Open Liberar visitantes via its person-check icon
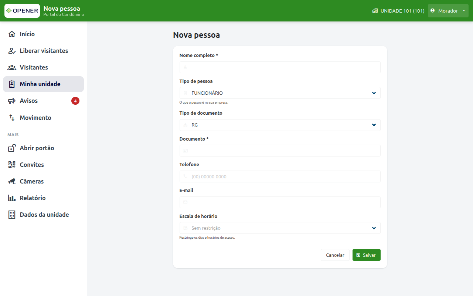The height and width of the screenshot is (296, 473). click(12, 51)
